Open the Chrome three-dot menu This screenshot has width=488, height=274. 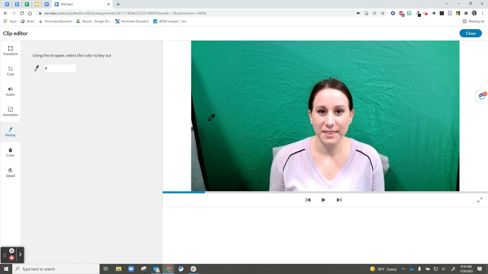coord(482,13)
